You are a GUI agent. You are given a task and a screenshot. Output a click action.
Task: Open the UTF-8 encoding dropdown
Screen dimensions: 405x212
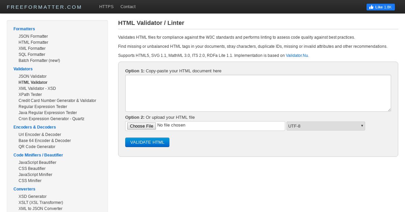[326, 126]
